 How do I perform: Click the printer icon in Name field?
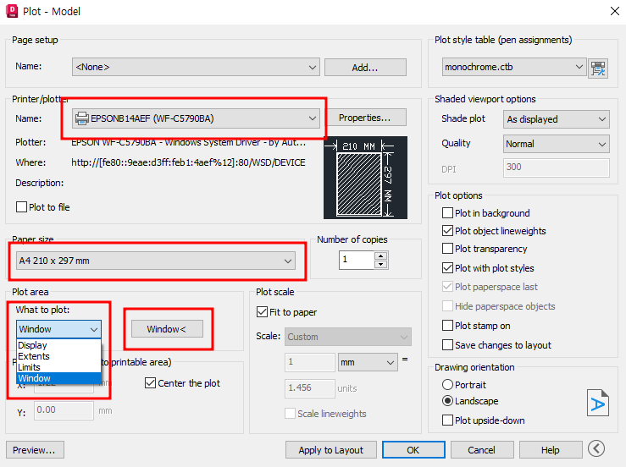[82, 118]
